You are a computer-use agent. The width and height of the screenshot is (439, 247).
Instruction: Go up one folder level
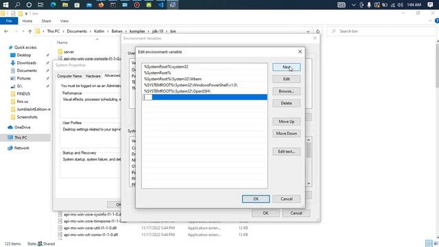coord(30,32)
